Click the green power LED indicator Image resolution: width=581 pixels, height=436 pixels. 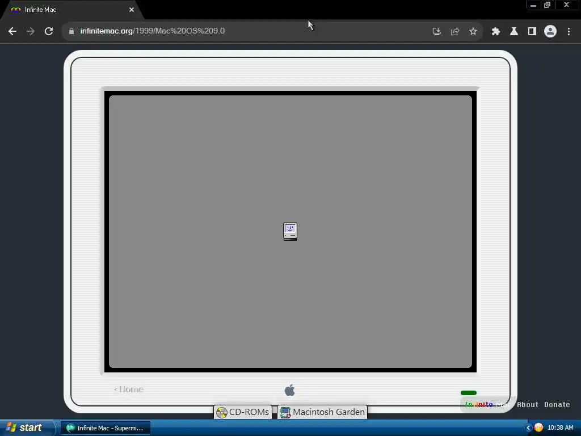[468, 393]
